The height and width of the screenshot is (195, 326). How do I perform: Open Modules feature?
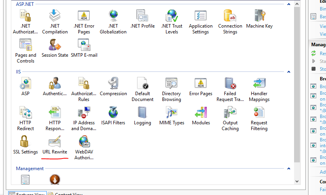(x=201, y=116)
